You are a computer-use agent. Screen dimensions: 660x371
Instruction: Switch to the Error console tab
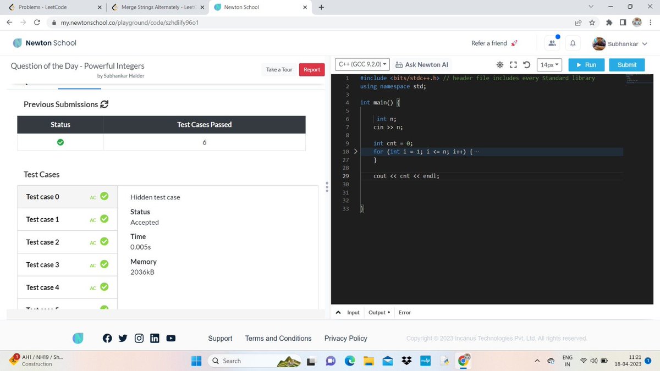click(405, 312)
